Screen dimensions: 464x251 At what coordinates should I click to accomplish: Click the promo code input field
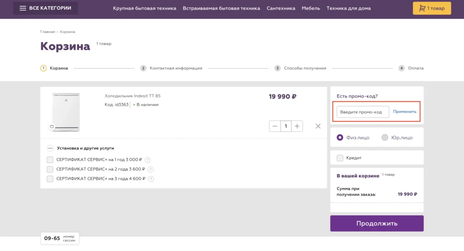point(362,112)
